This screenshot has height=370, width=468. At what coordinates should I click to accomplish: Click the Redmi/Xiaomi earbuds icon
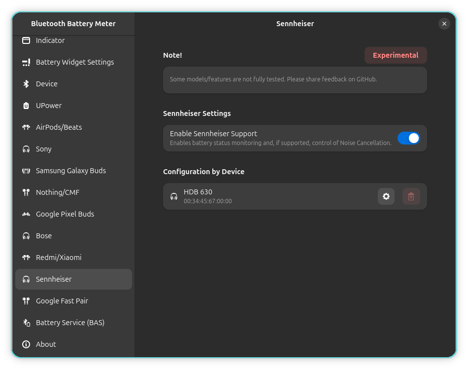tap(26, 258)
